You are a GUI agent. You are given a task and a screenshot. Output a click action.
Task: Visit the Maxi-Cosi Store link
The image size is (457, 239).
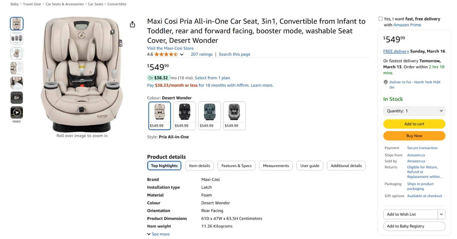pos(170,48)
